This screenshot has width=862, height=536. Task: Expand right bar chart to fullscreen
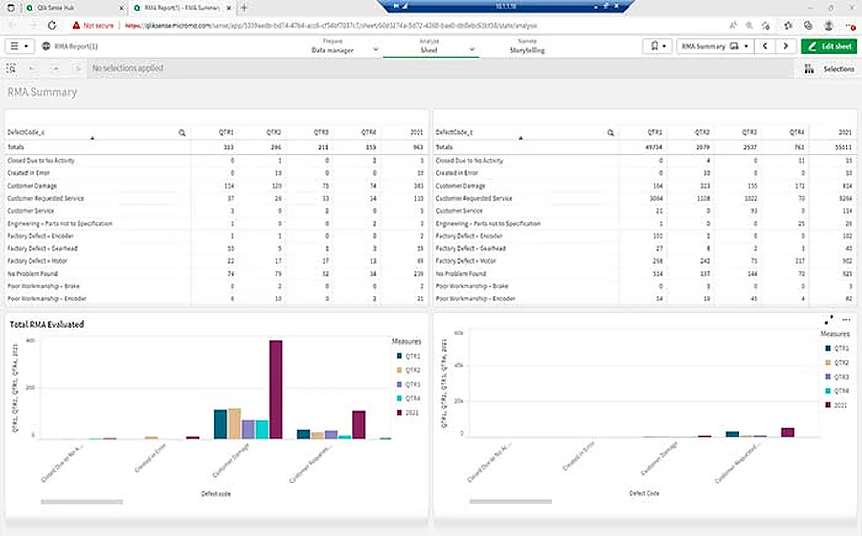tap(829, 320)
